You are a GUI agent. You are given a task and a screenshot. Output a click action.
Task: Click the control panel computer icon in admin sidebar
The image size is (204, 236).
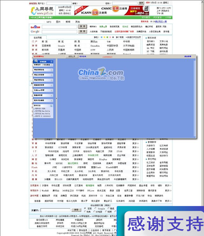tap(36, 61)
